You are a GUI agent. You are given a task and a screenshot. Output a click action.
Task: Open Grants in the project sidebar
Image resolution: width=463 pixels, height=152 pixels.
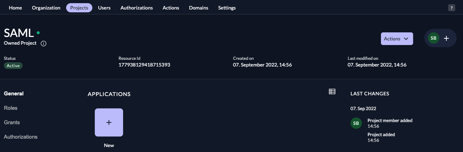click(x=12, y=122)
